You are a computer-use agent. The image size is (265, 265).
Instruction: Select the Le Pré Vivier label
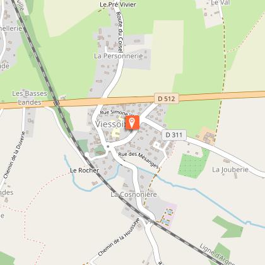tap(118, 4)
